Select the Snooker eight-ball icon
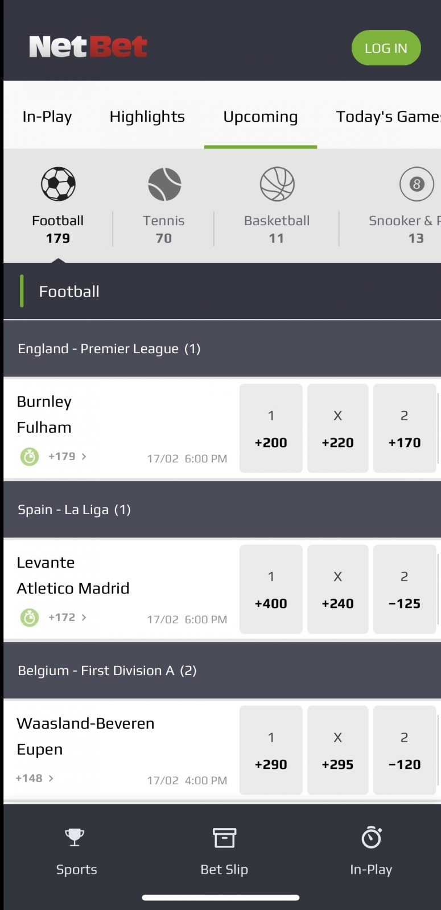The width and height of the screenshot is (441, 910). pyautogui.click(x=416, y=184)
